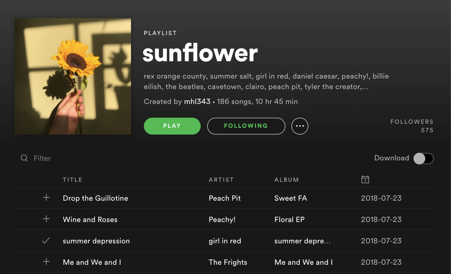The image size is (451, 274).
Task: Sort tracks by Album column
Action: pos(287,180)
